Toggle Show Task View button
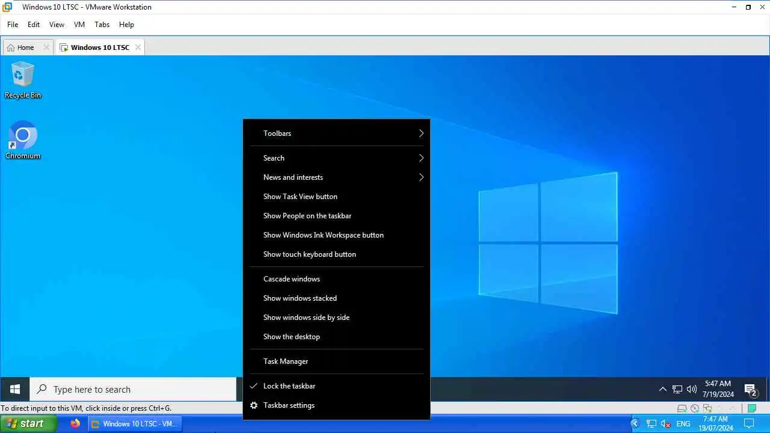This screenshot has width=770, height=433. (336, 197)
